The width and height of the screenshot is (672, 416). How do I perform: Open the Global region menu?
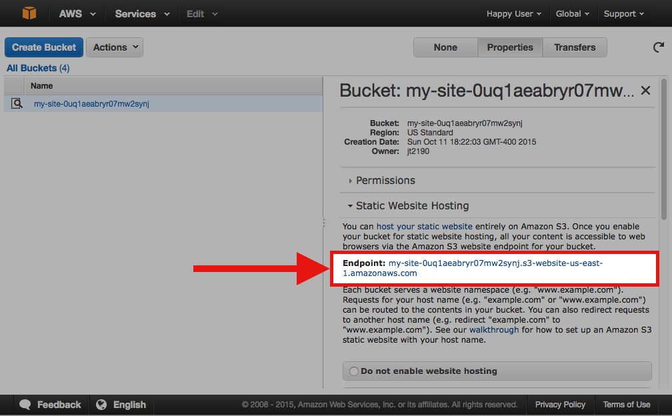573,14
